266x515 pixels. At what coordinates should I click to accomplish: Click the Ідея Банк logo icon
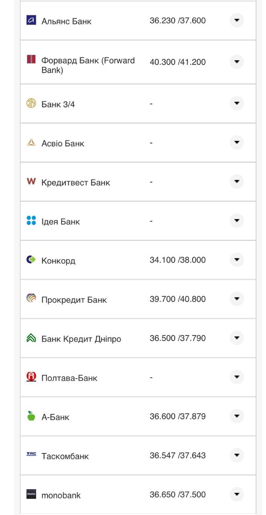[x=31, y=220]
